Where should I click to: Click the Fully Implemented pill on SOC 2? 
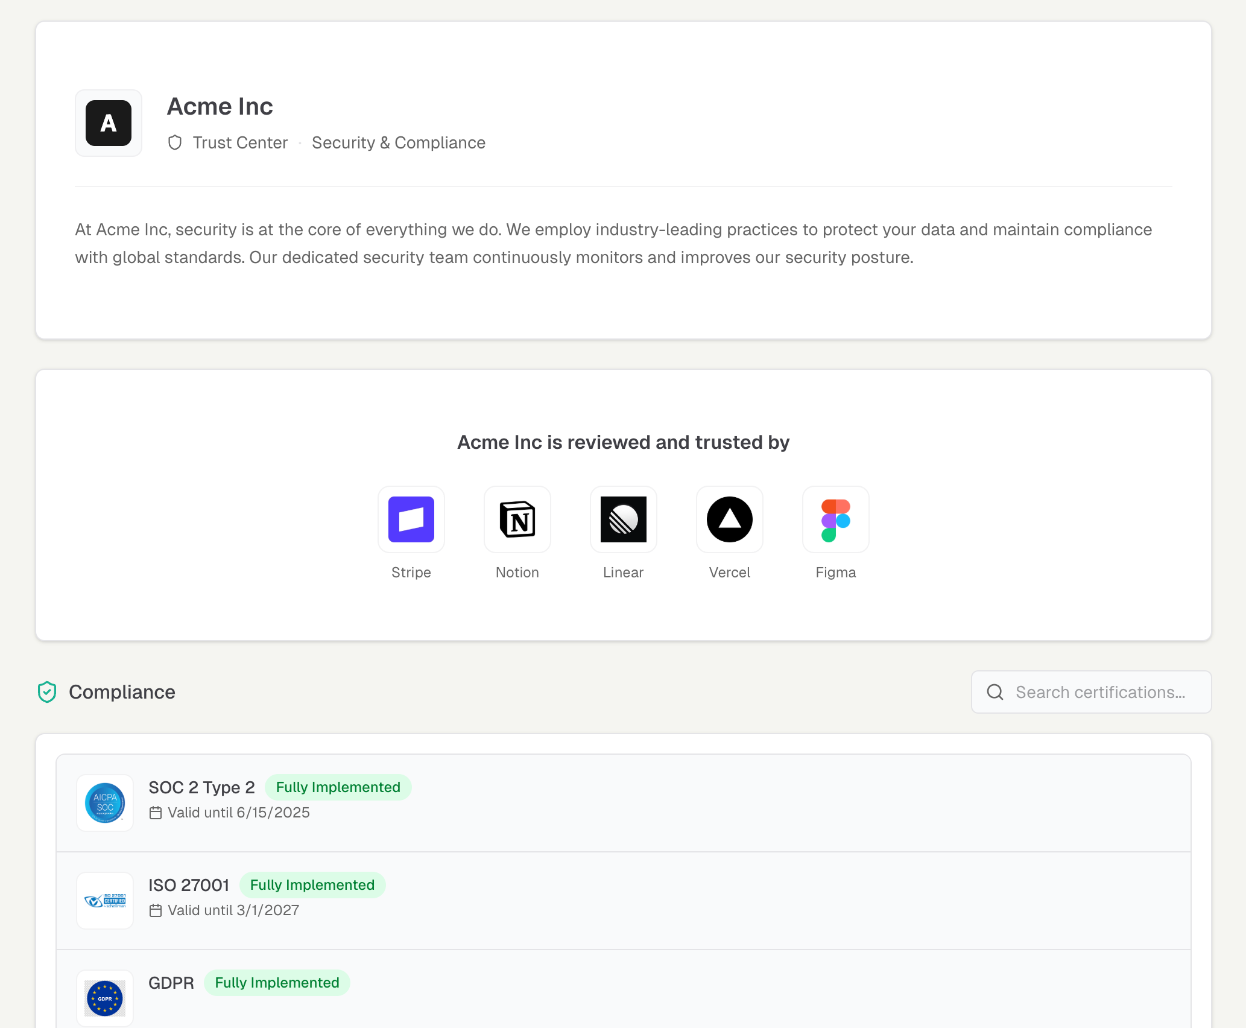click(338, 787)
